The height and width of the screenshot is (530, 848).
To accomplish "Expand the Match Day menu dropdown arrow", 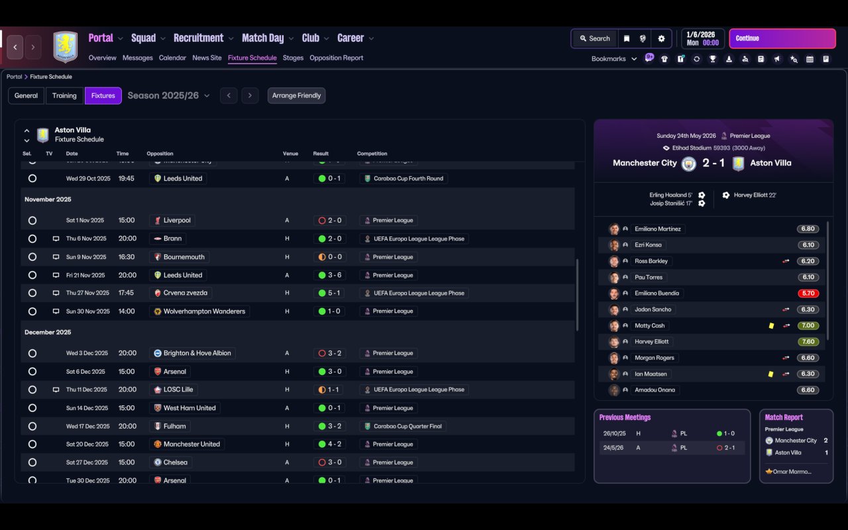I will point(291,39).
